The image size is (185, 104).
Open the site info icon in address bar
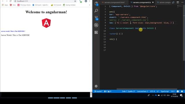[15, 1]
